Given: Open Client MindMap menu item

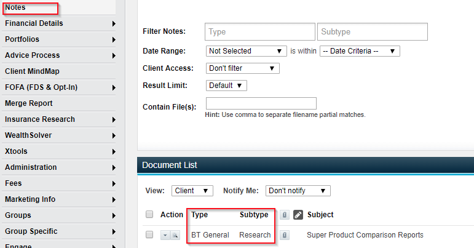Looking at the screenshot, I should point(58,71).
